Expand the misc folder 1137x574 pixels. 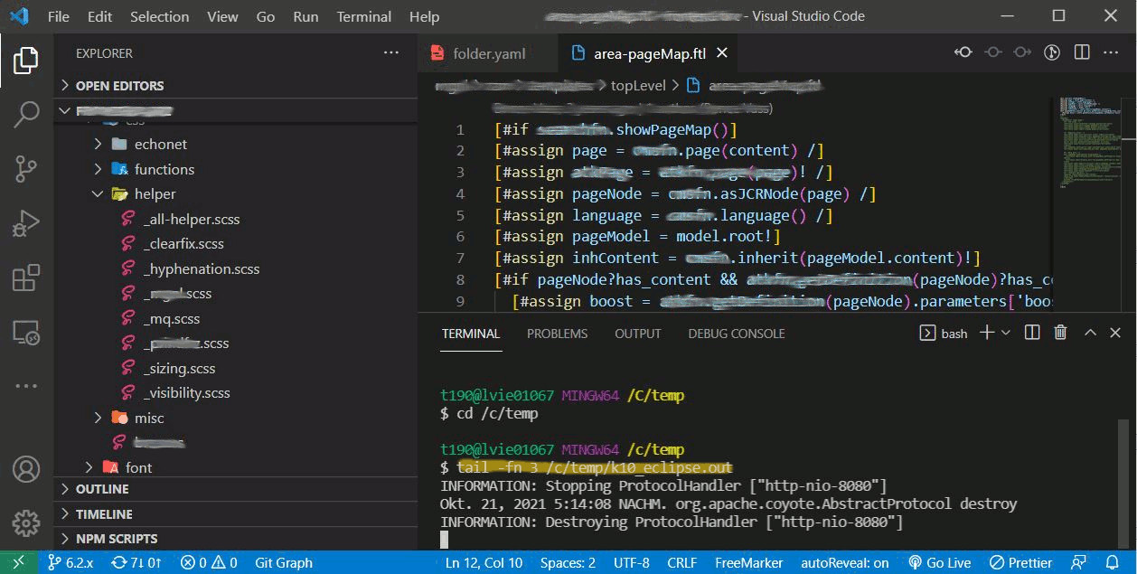click(x=148, y=417)
